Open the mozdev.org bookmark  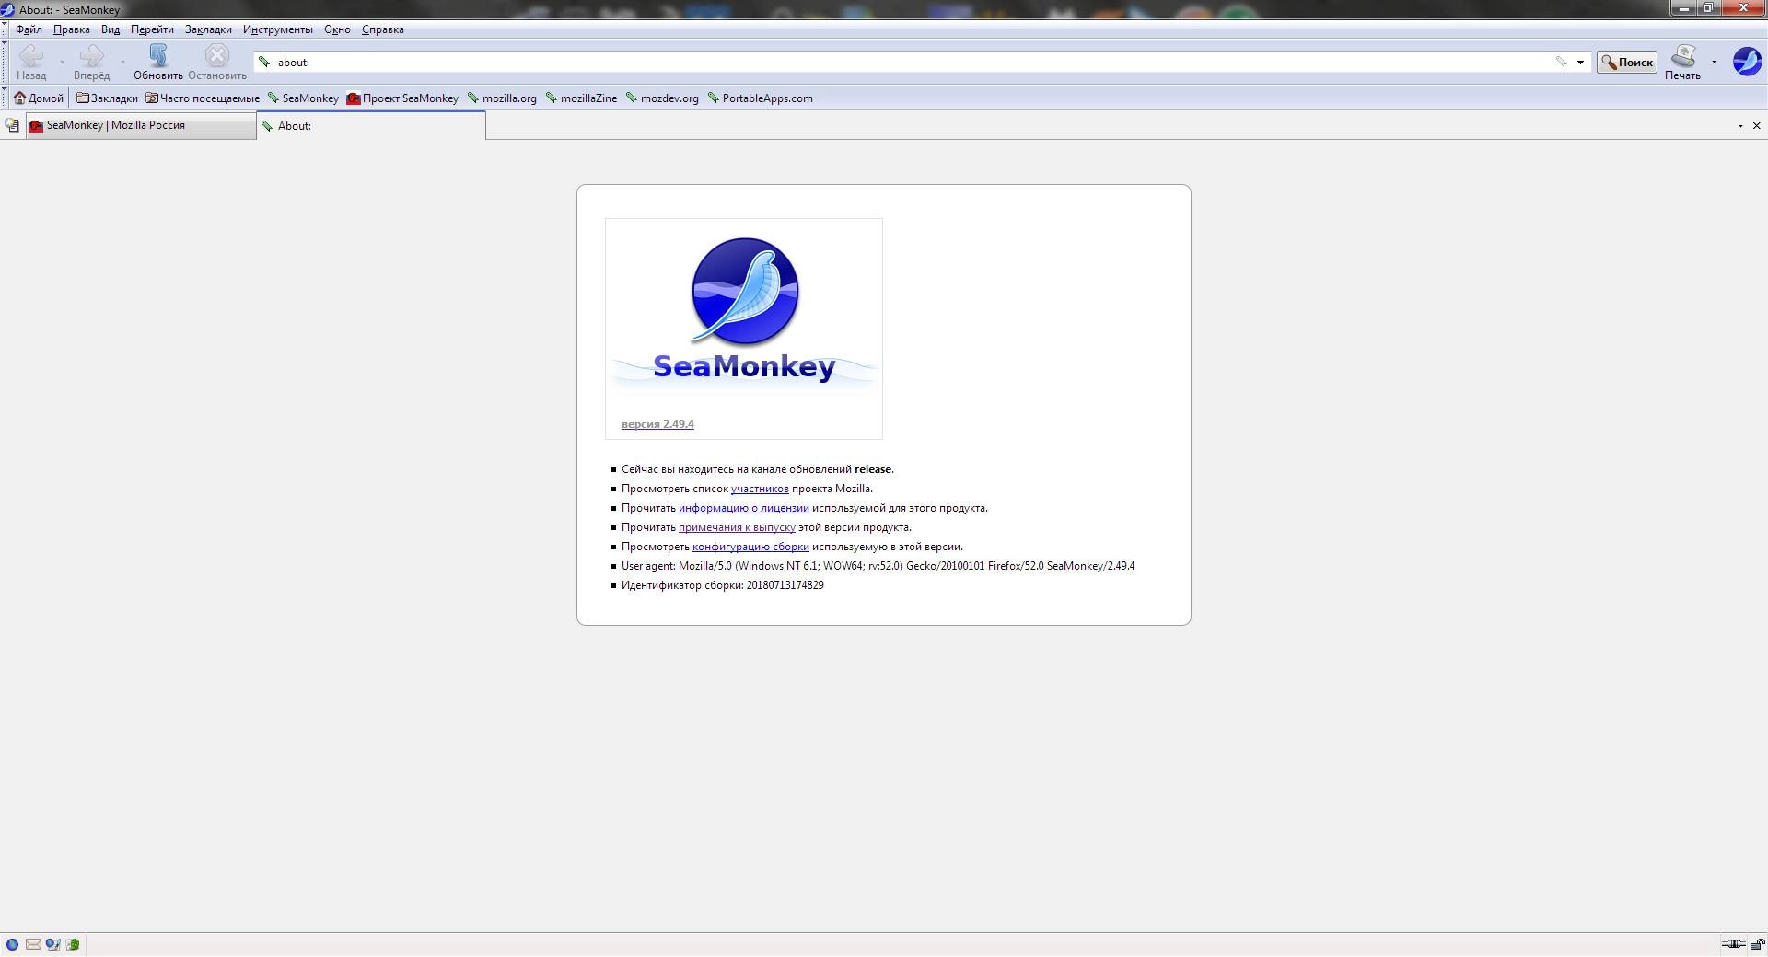pyautogui.click(x=662, y=98)
